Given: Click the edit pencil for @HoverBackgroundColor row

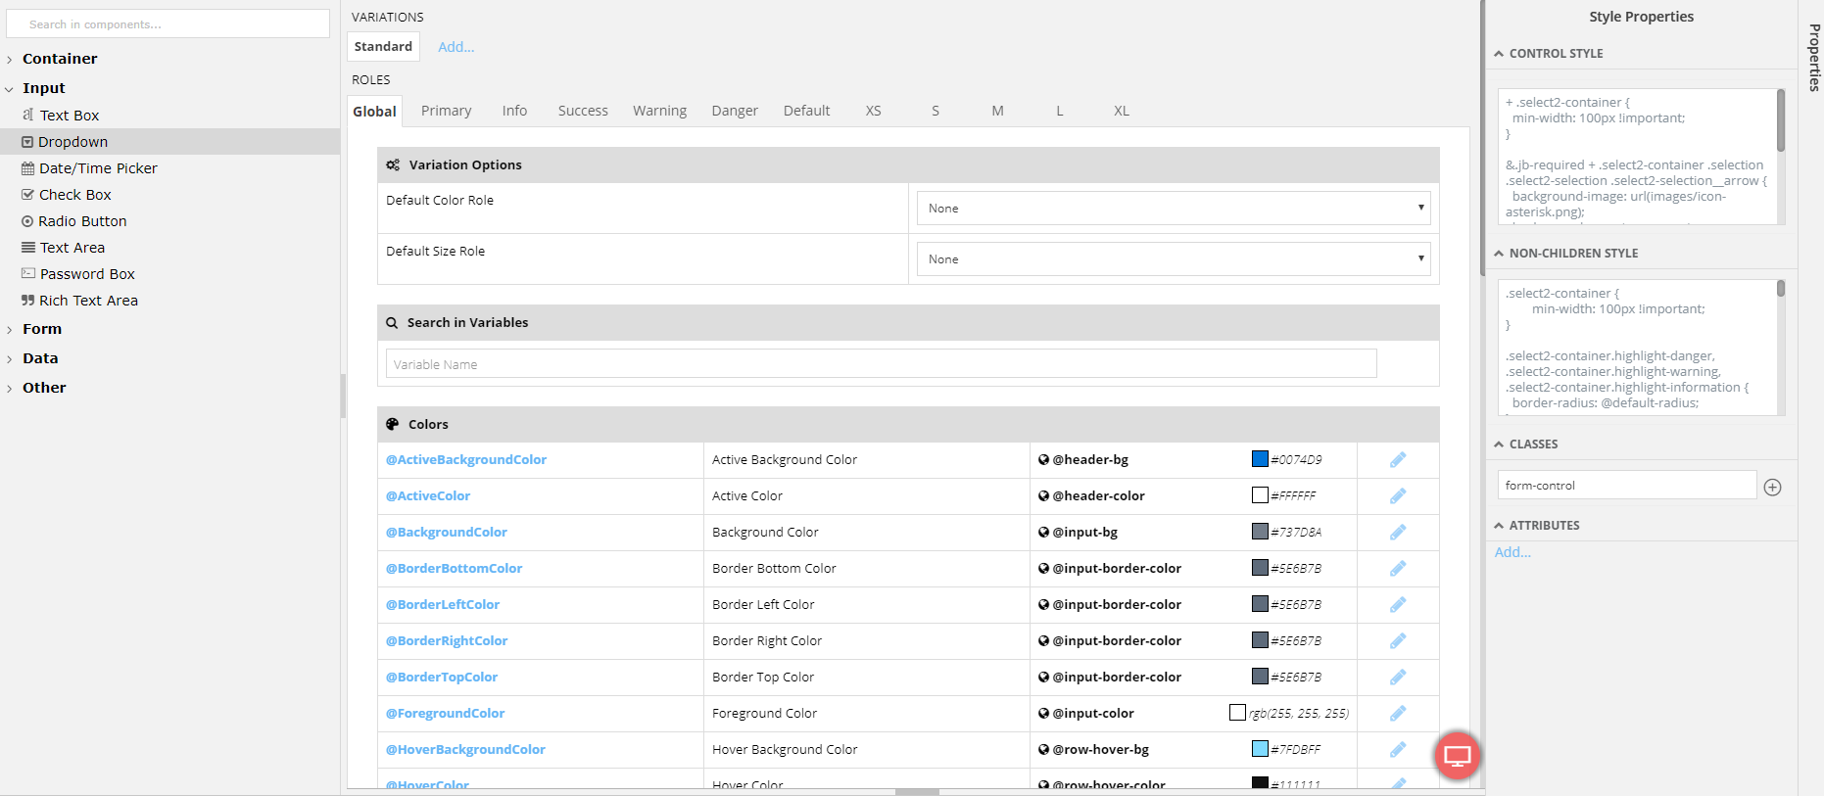Looking at the screenshot, I should tap(1398, 750).
